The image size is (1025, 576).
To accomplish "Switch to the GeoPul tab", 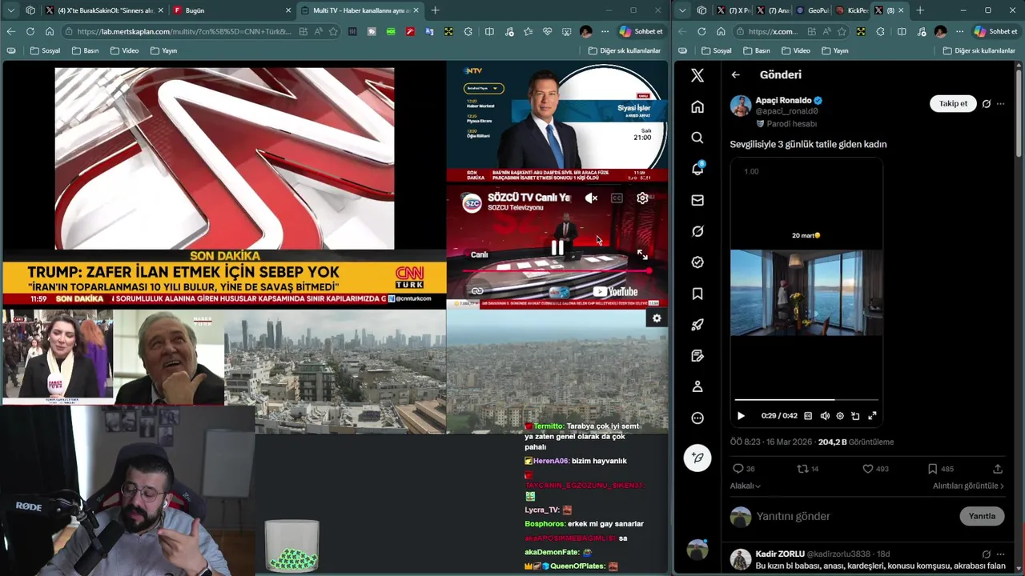I will click(x=811, y=10).
